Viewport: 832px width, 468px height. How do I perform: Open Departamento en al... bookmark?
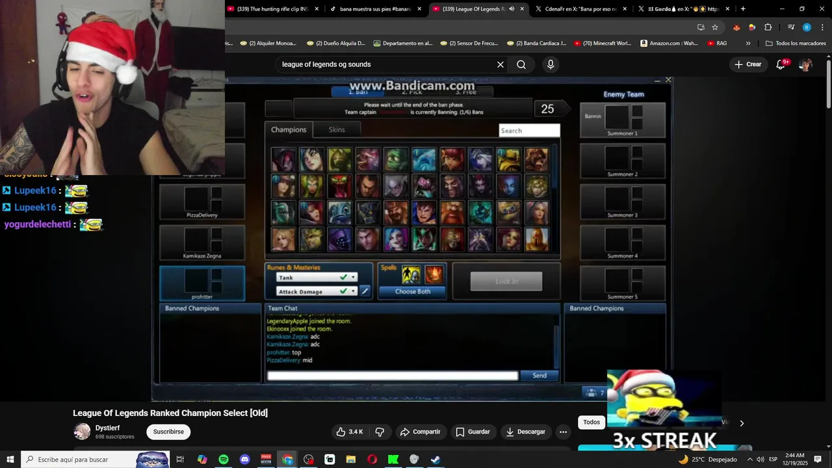403,44
